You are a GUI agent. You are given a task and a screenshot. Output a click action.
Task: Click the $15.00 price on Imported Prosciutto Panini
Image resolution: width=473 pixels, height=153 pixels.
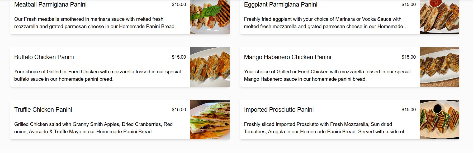(x=409, y=110)
